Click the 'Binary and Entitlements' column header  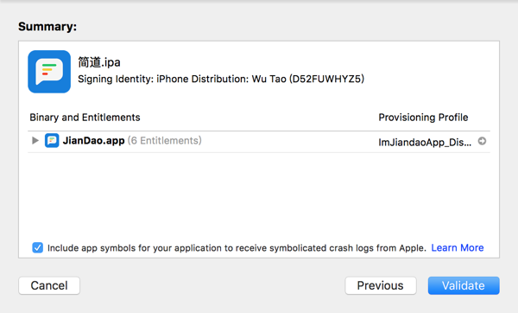point(85,118)
